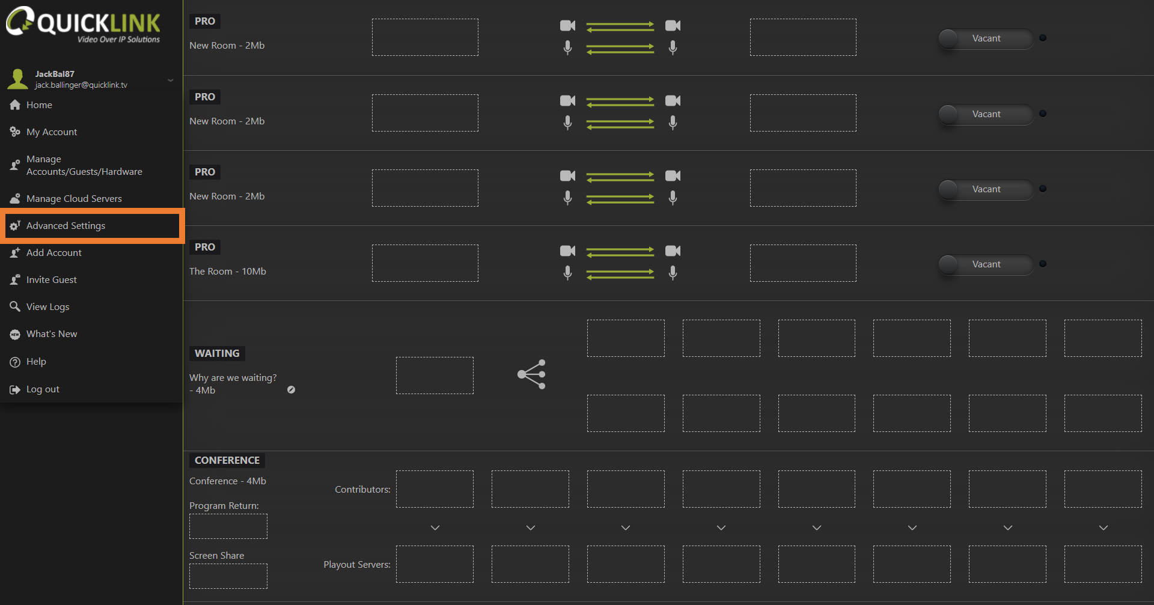Open the Invite Guest page
This screenshot has width=1154, height=605.
[x=52, y=280]
